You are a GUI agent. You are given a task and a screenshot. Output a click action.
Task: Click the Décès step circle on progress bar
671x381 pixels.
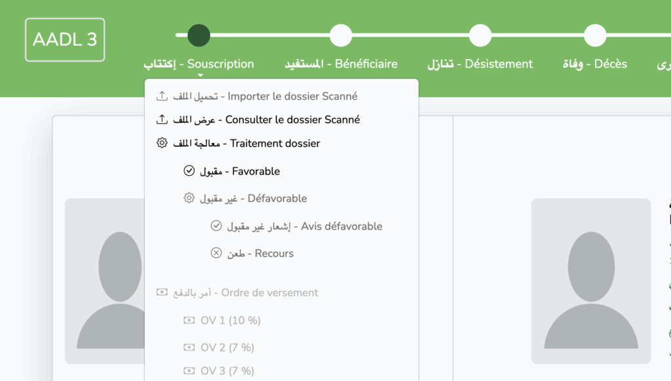[595, 35]
